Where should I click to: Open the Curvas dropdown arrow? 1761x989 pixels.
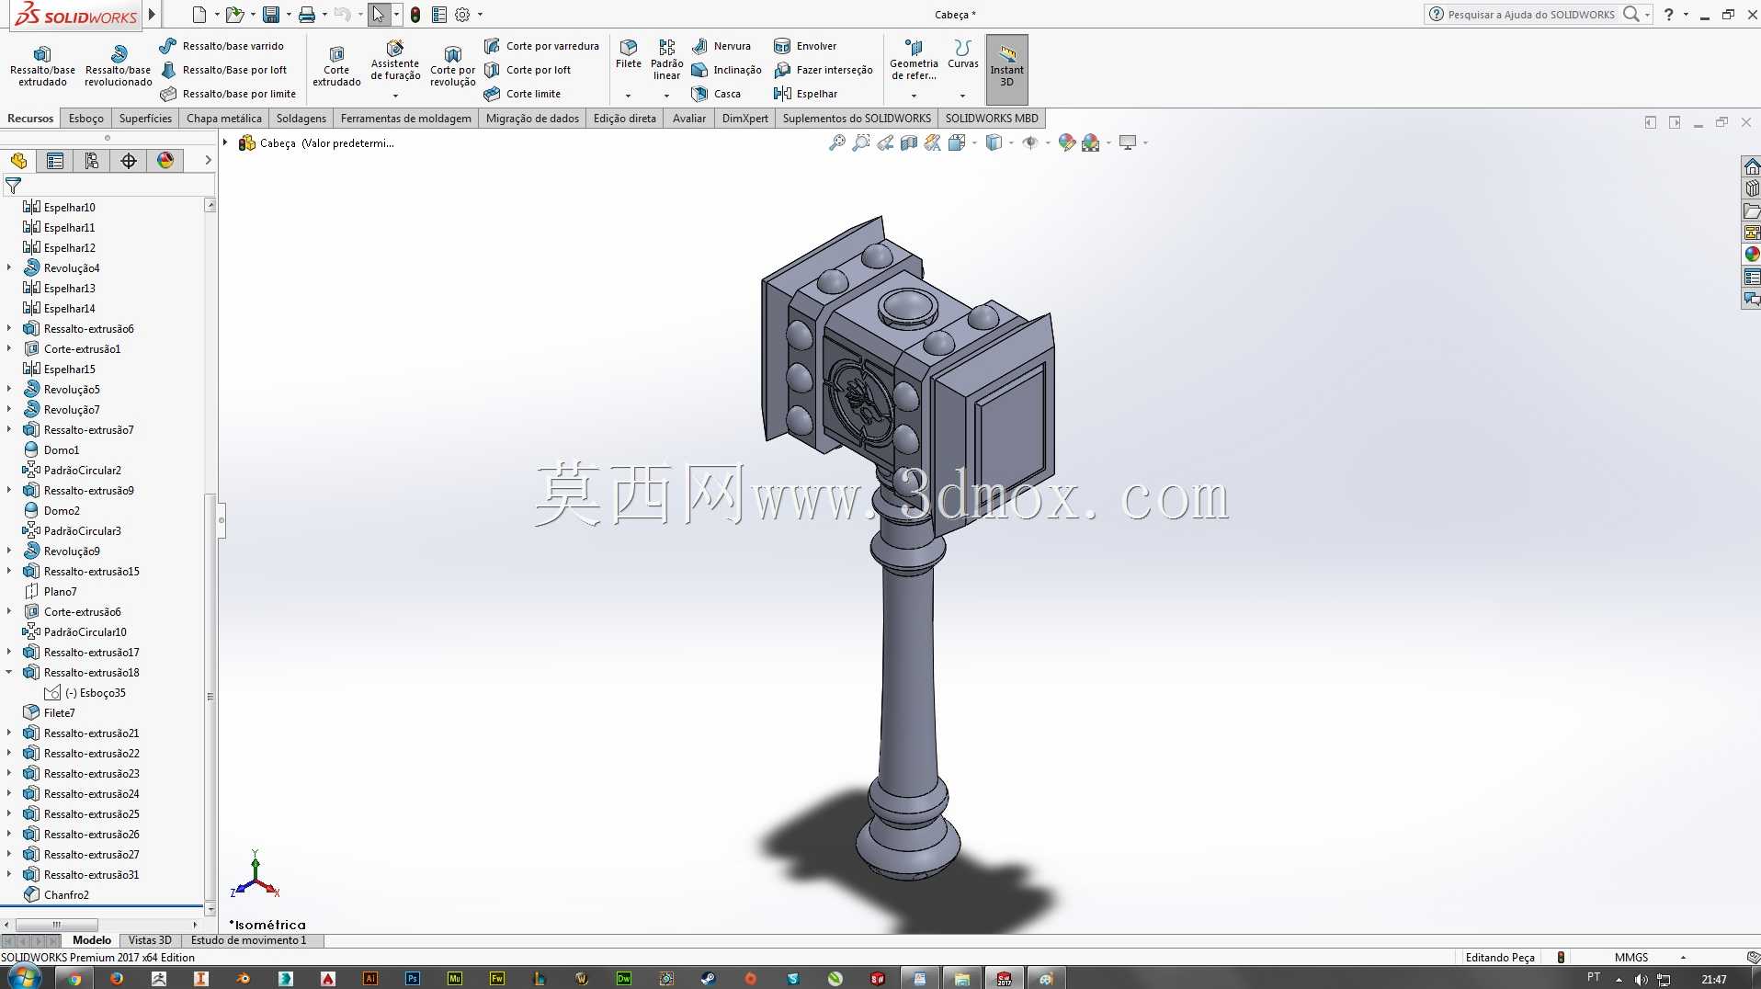962,96
